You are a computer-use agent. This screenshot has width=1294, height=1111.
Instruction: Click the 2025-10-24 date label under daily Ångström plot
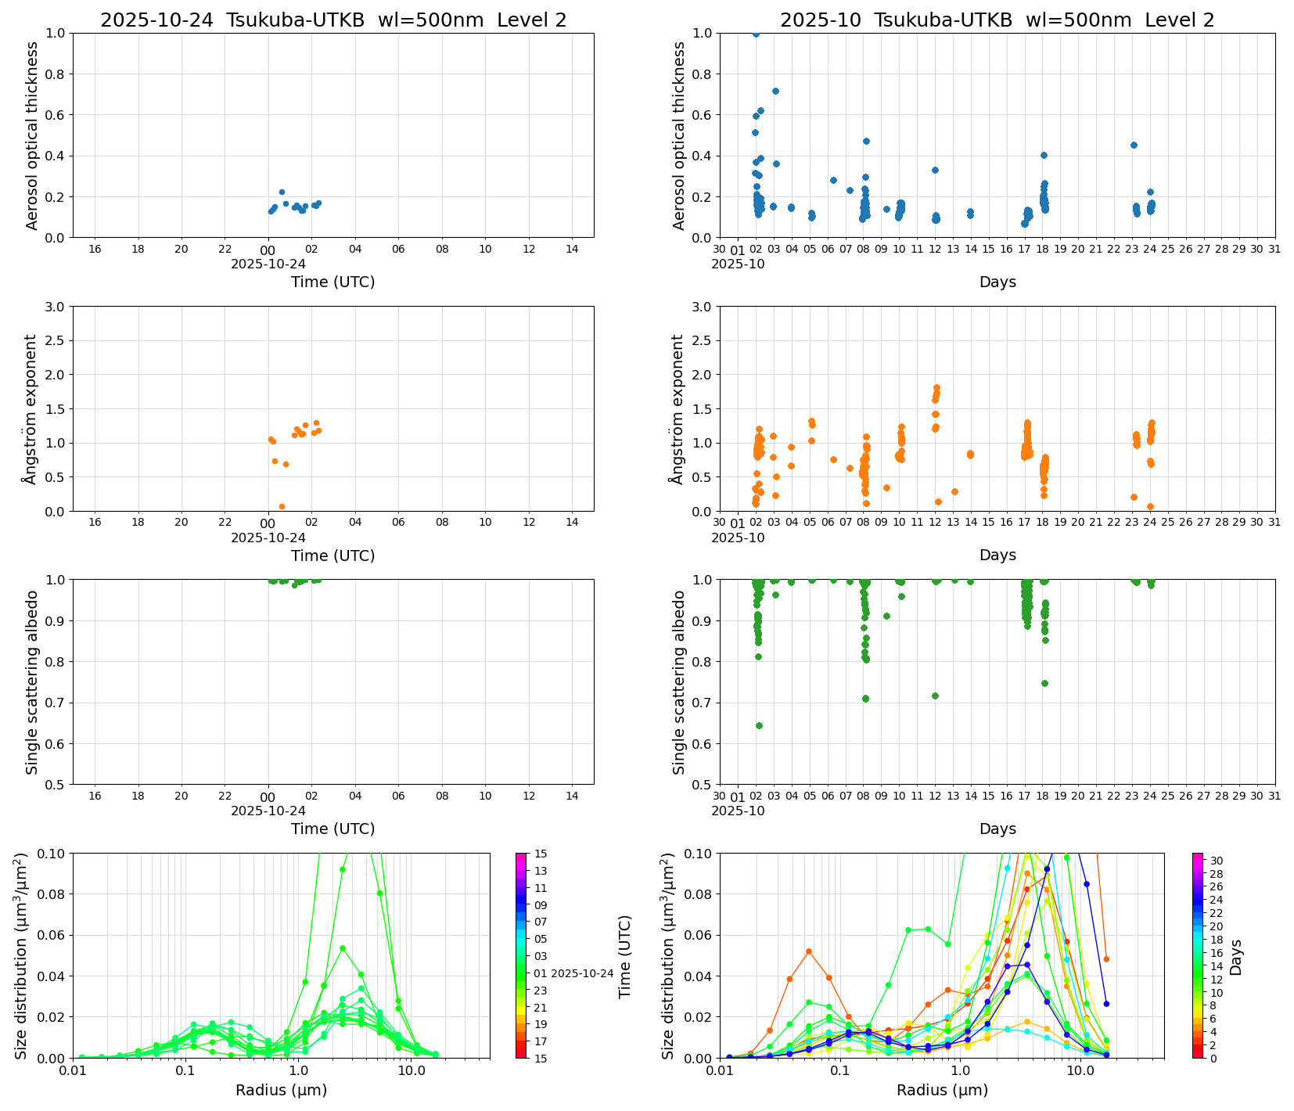268,538
